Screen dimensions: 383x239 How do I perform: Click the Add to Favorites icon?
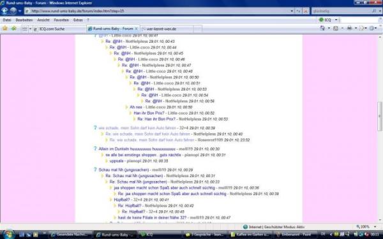point(13,29)
